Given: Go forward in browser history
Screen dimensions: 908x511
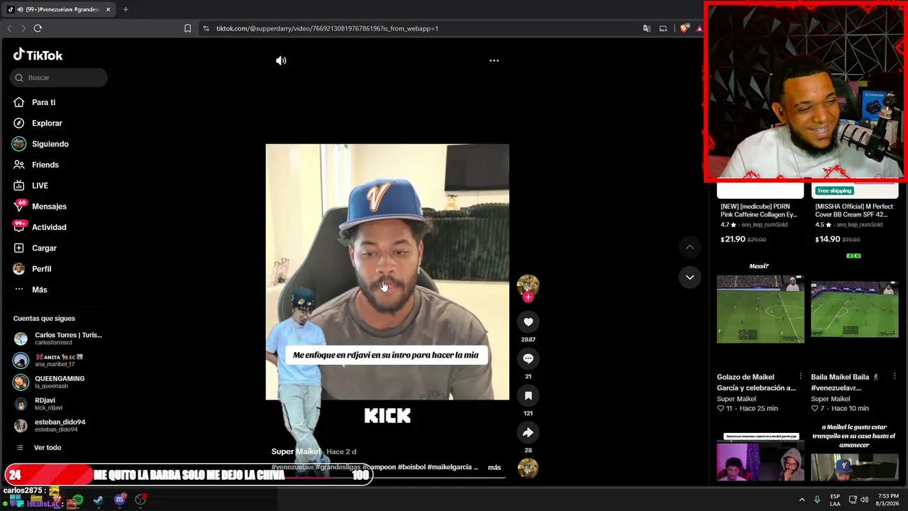Looking at the screenshot, I should coord(23,28).
